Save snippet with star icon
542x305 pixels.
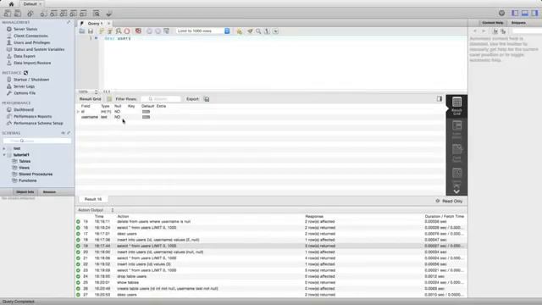coord(239,31)
